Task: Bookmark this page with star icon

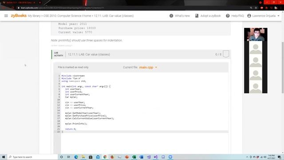Action: coord(256,8)
